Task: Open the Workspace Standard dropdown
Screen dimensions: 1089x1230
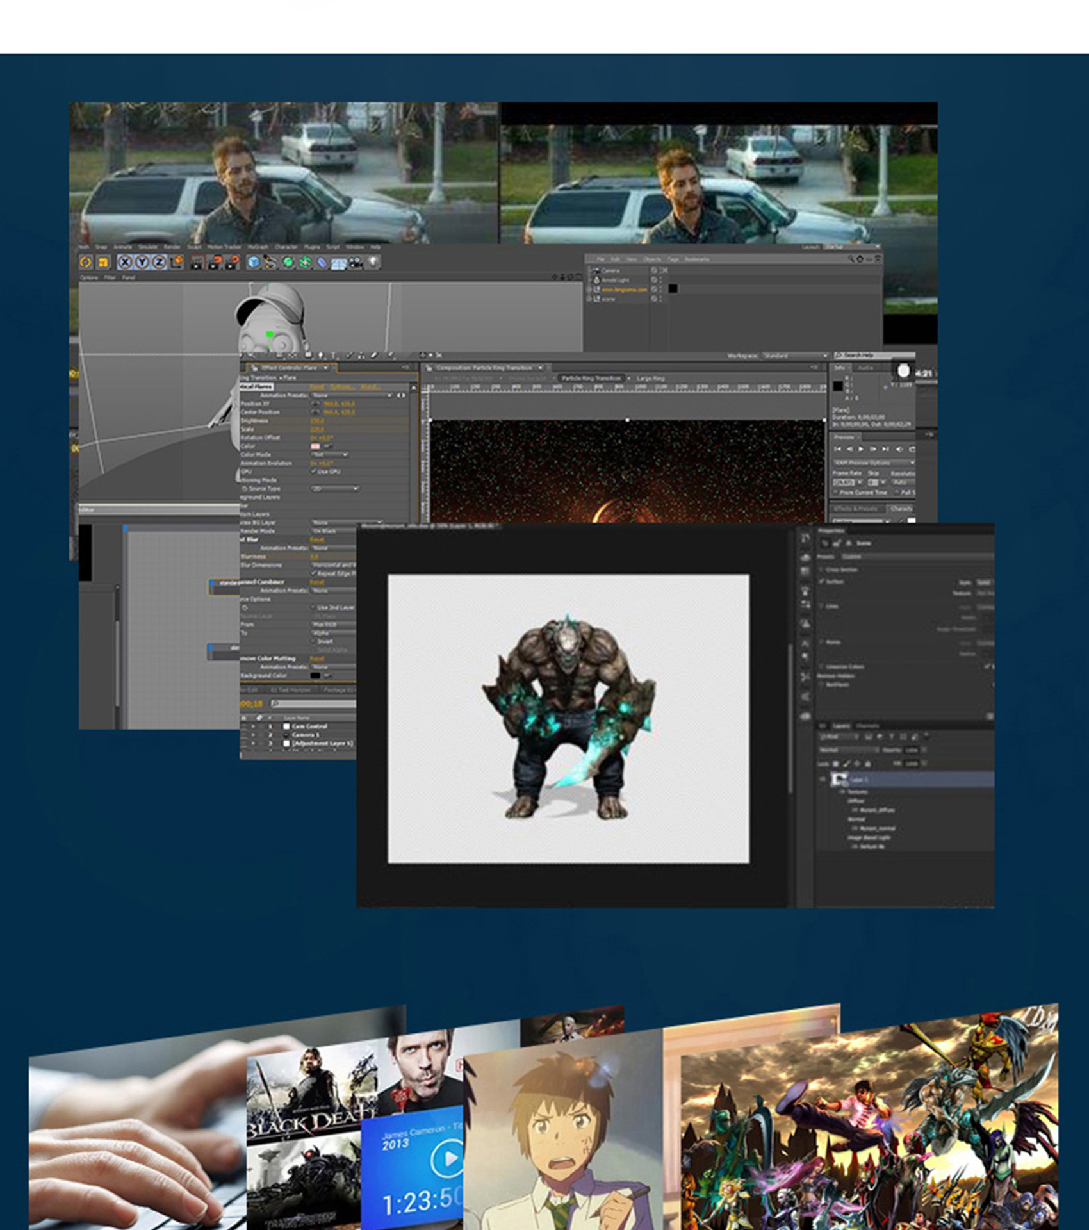Action: tap(795, 356)
